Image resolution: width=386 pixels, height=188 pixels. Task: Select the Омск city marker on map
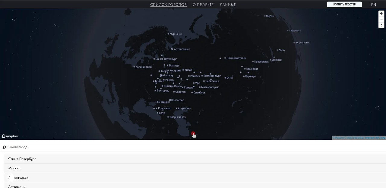tap(225, 78)
